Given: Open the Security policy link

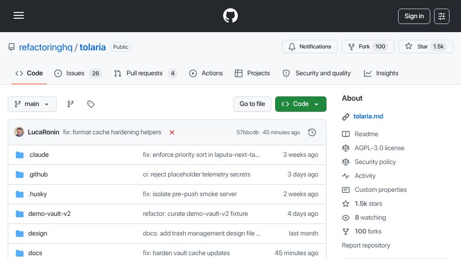Looking at the screenshot, I should 375,162.
